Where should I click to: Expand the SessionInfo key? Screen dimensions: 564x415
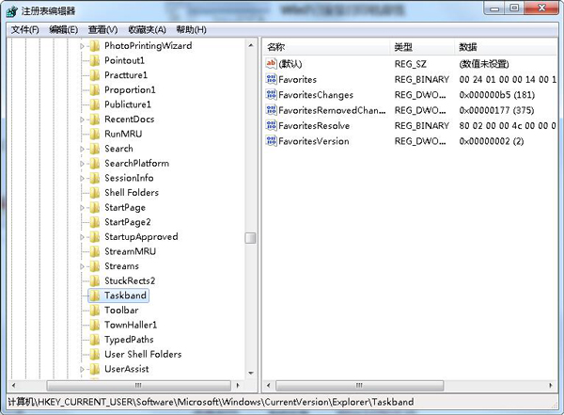(x=82, y=178)
